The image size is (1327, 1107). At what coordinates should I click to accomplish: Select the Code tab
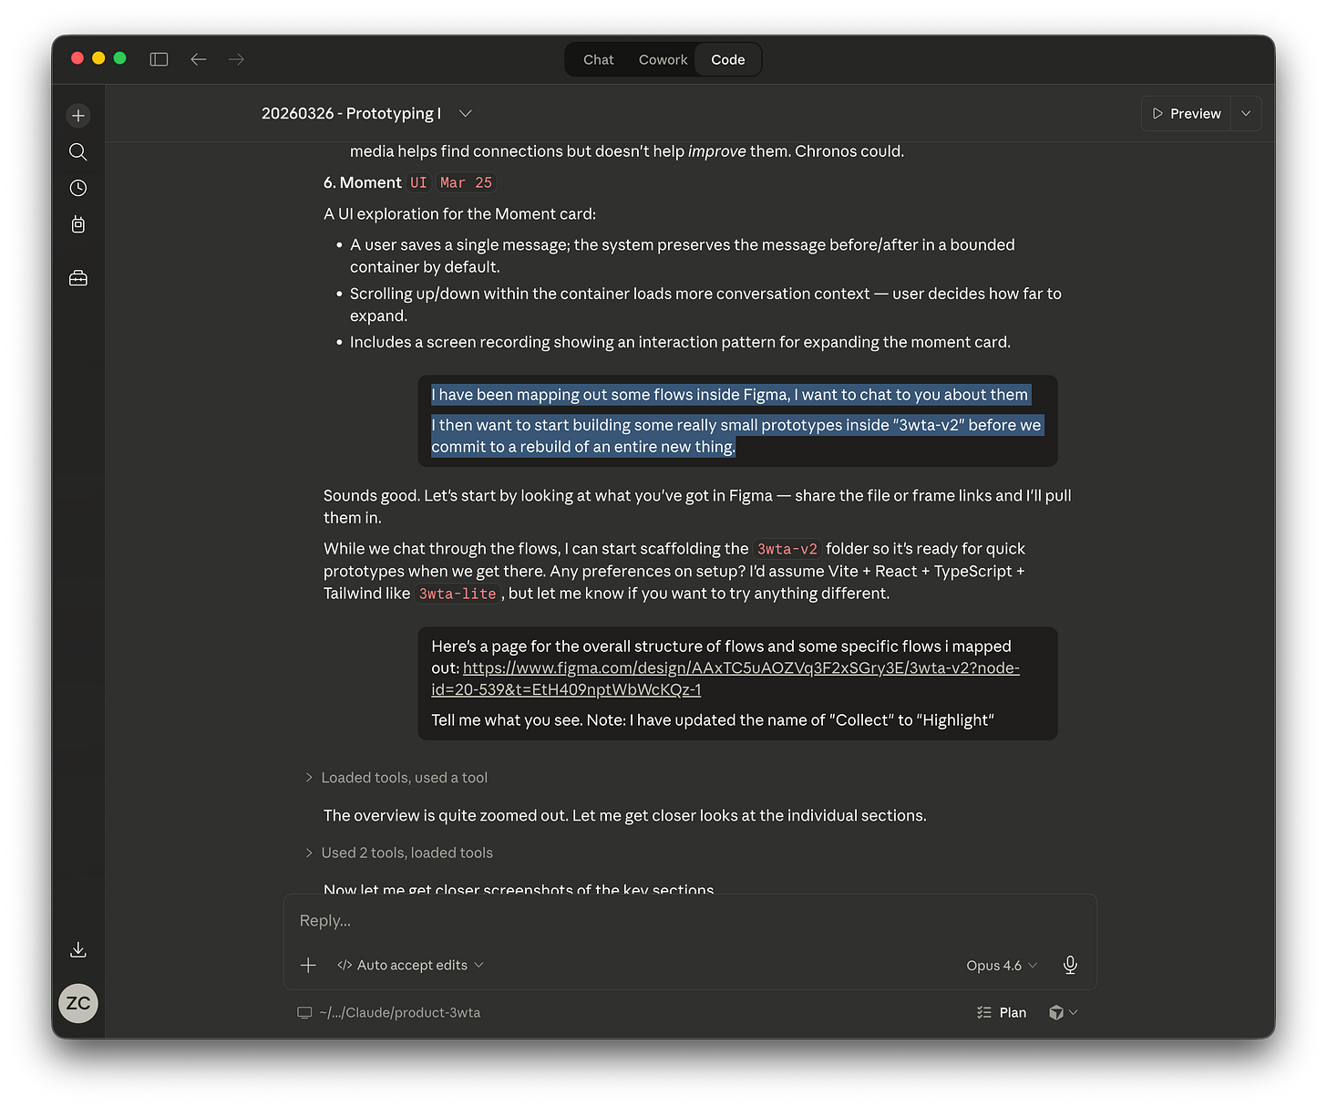click(x=728, y=59)
